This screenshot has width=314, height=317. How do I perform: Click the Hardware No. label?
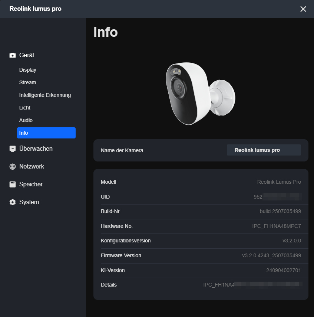tap(117, 226)
